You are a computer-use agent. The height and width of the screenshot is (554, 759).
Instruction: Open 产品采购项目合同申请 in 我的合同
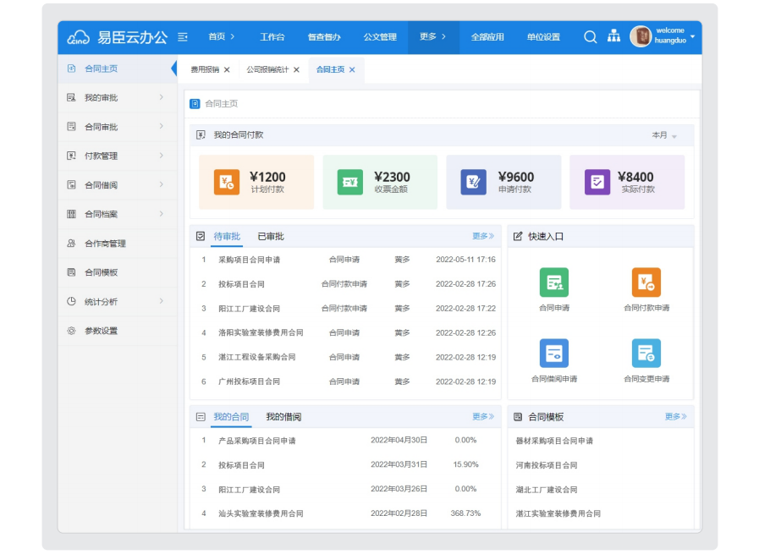coord(345,441)
